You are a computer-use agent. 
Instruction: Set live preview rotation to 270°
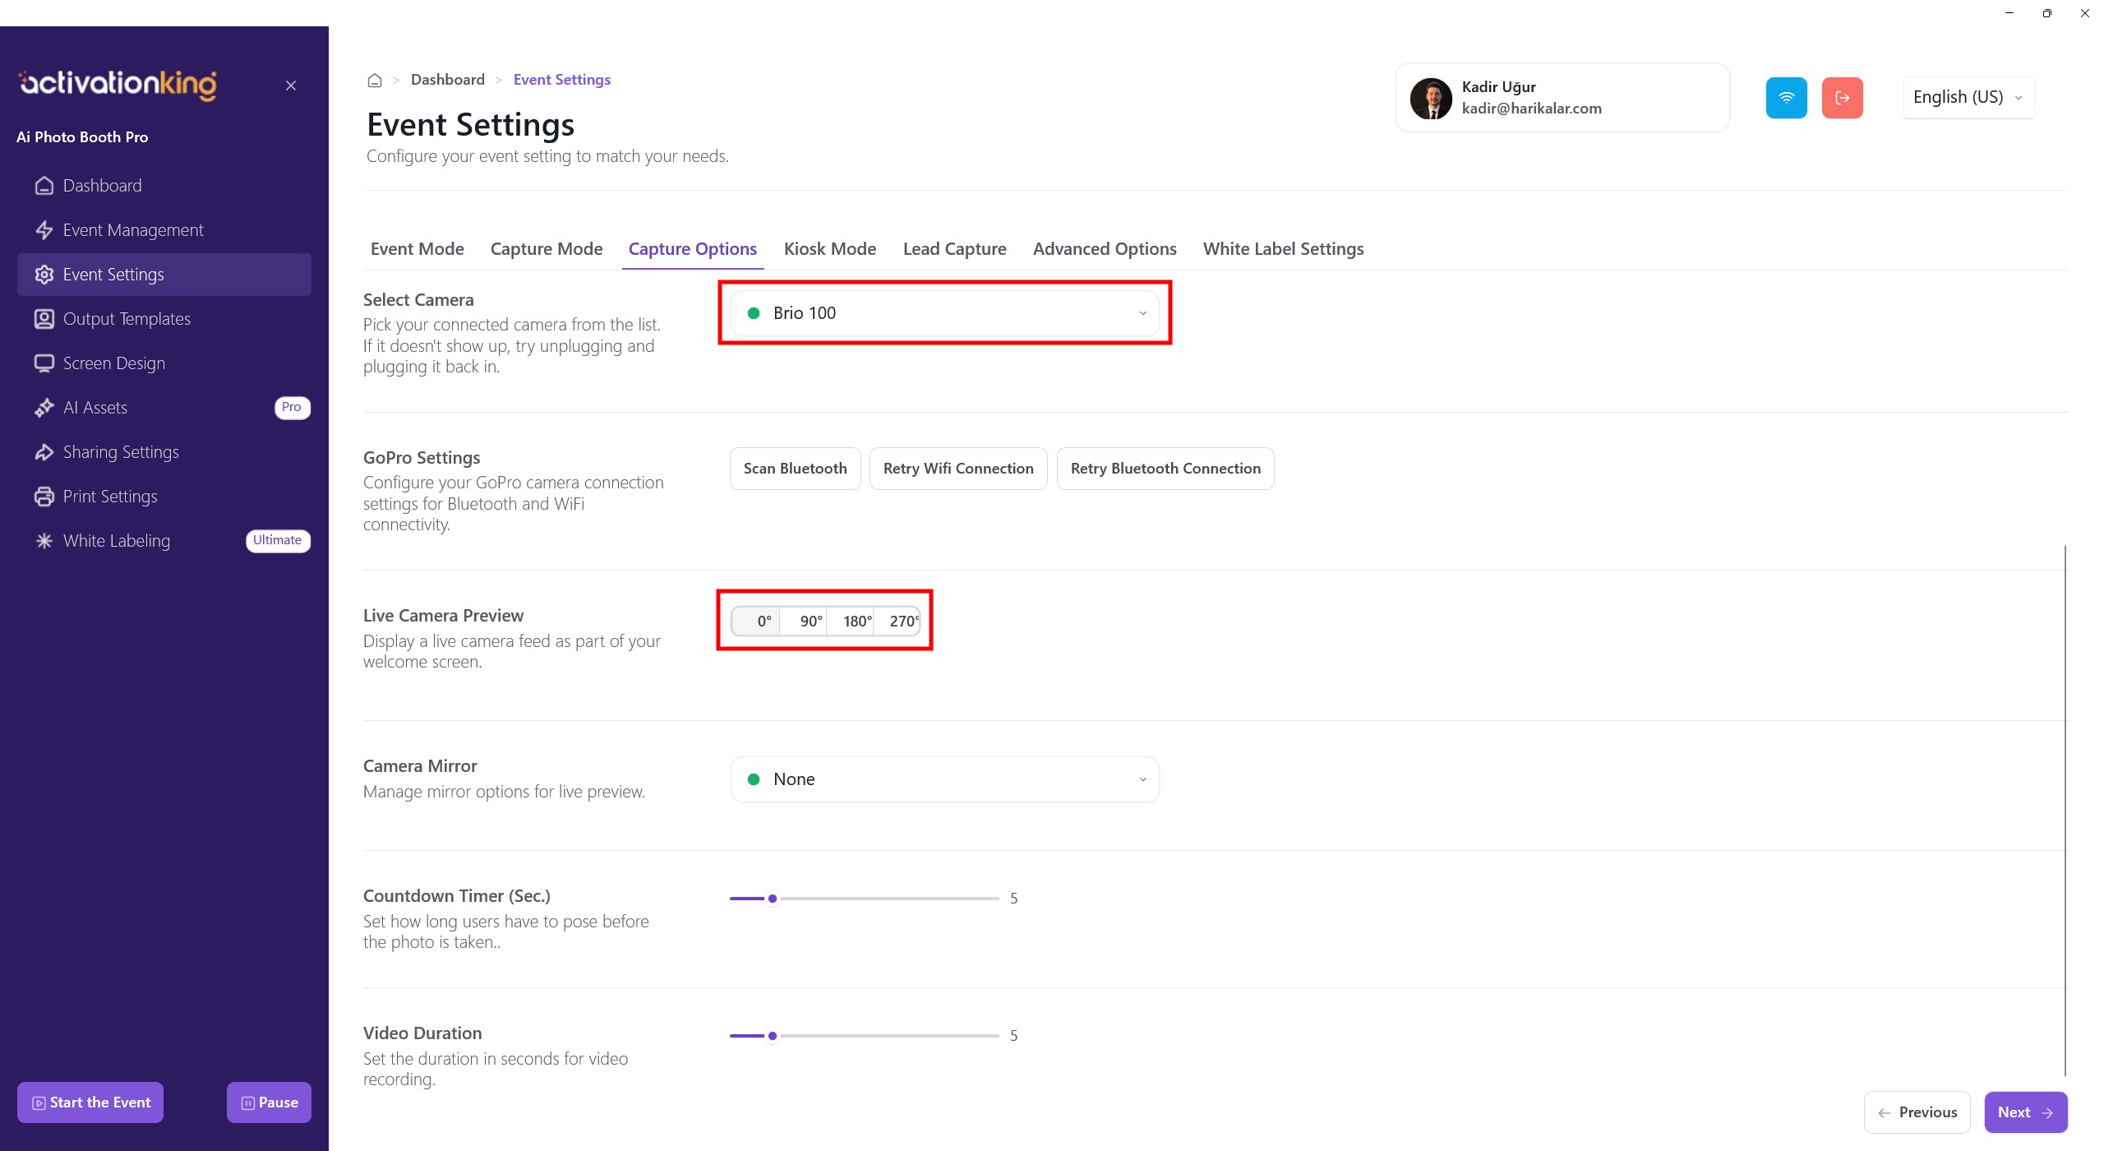pyautogui.click(x=902, y=622)
